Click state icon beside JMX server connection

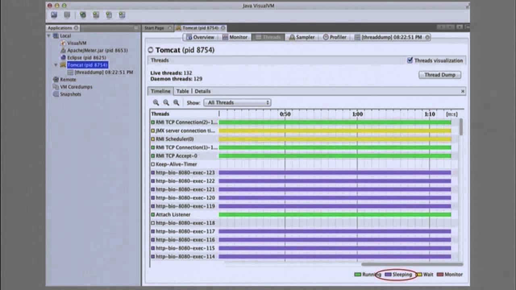pyautogui.click(x=153, y=130)
